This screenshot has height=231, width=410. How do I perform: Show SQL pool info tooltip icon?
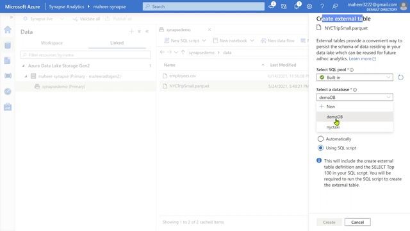(352, 70)
